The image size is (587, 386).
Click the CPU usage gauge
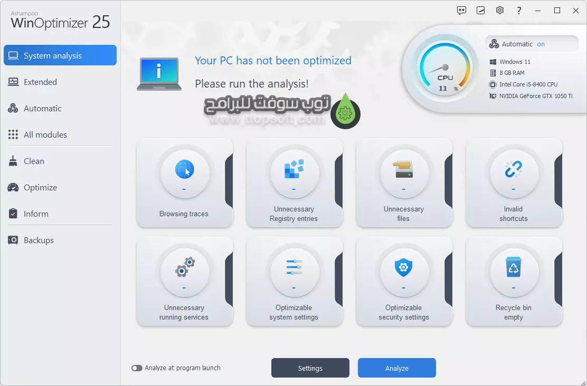tap(445, 69)
